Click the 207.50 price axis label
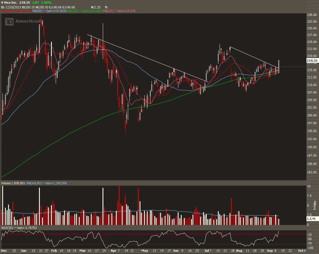This screenshot has height=254, width=319. tap(312, 92)
